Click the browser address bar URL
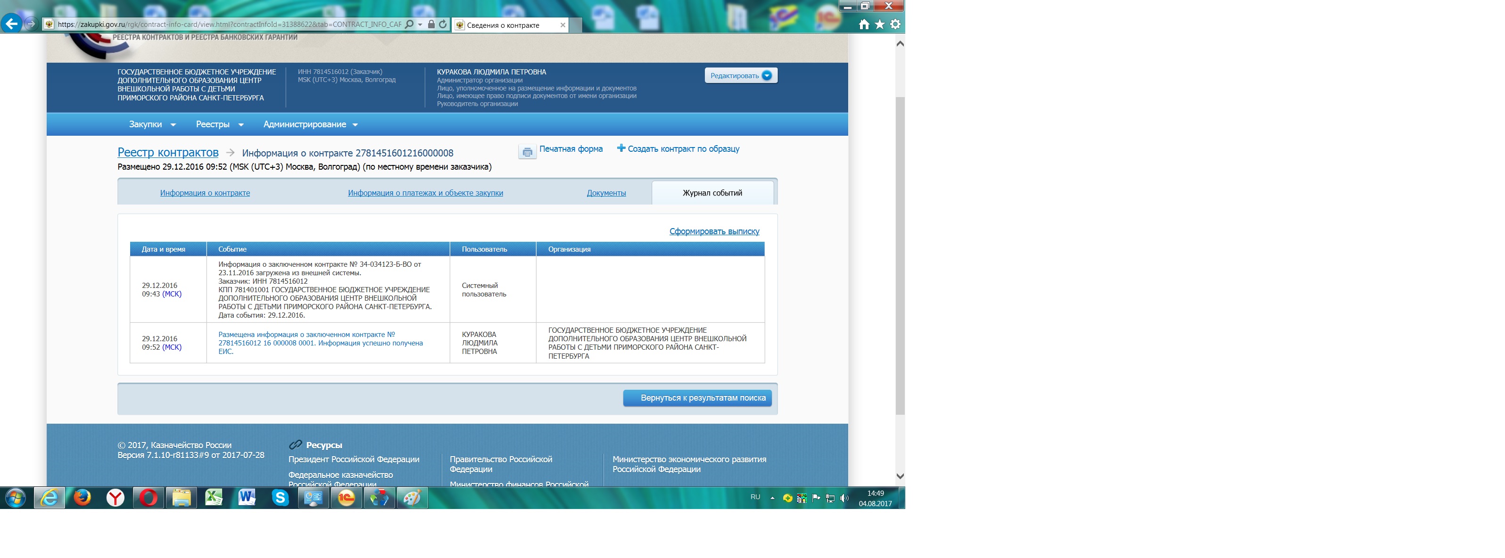The image size is (1505, 558). [228, 25]
